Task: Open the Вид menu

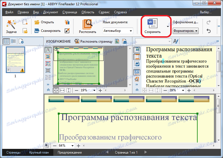Action: tap(36, 12)
